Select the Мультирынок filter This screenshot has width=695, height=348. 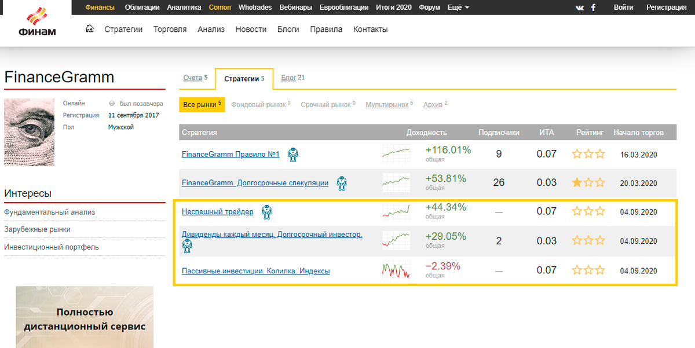[x=390, y=104]
